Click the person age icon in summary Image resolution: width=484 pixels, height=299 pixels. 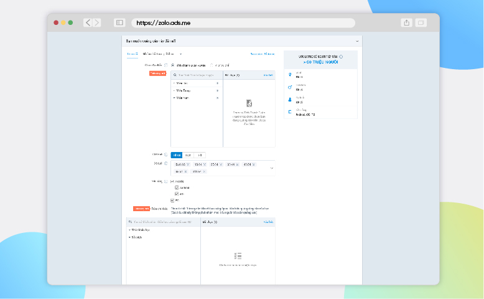[x=290, y=100]
